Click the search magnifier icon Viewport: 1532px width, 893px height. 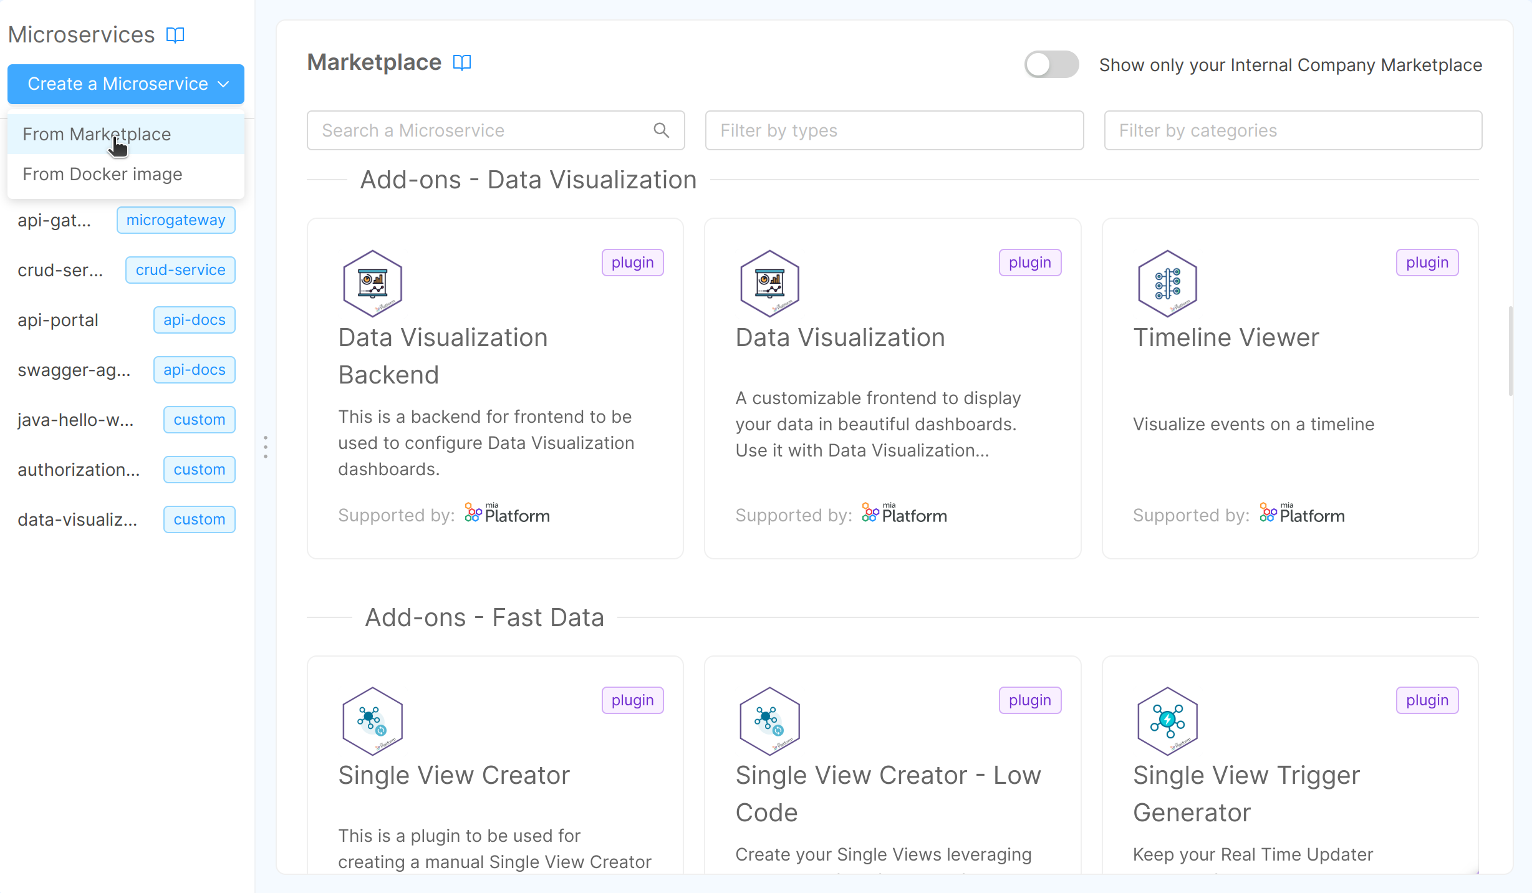click(x=661, y=130)
